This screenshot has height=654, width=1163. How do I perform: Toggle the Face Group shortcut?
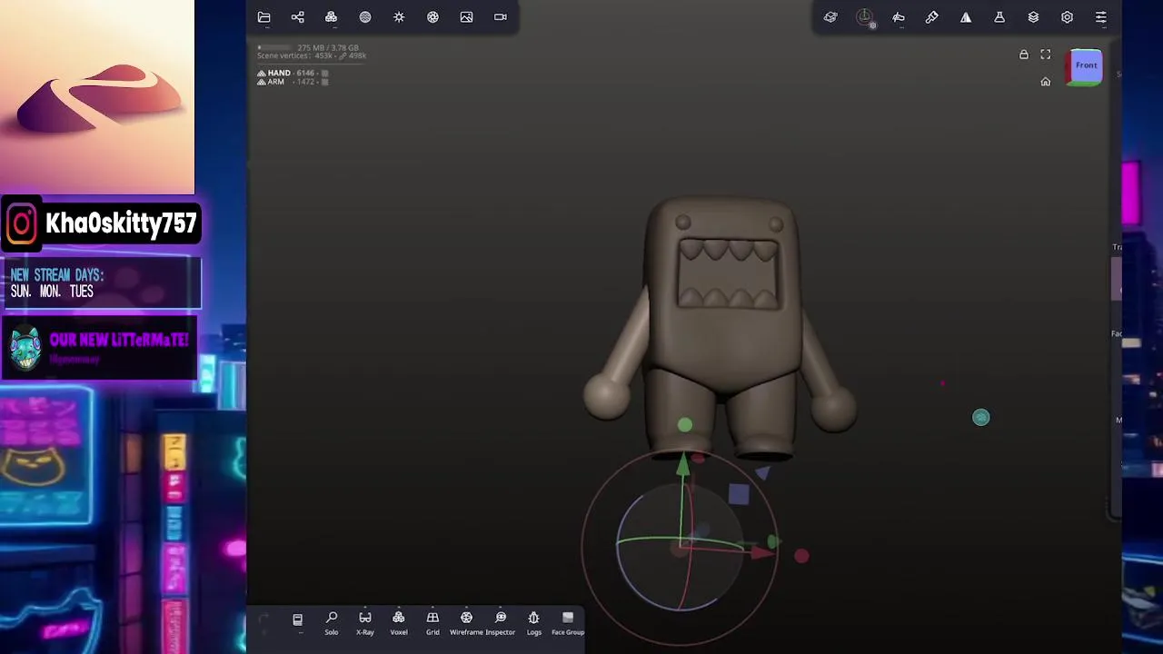click(x=568, y=622)
